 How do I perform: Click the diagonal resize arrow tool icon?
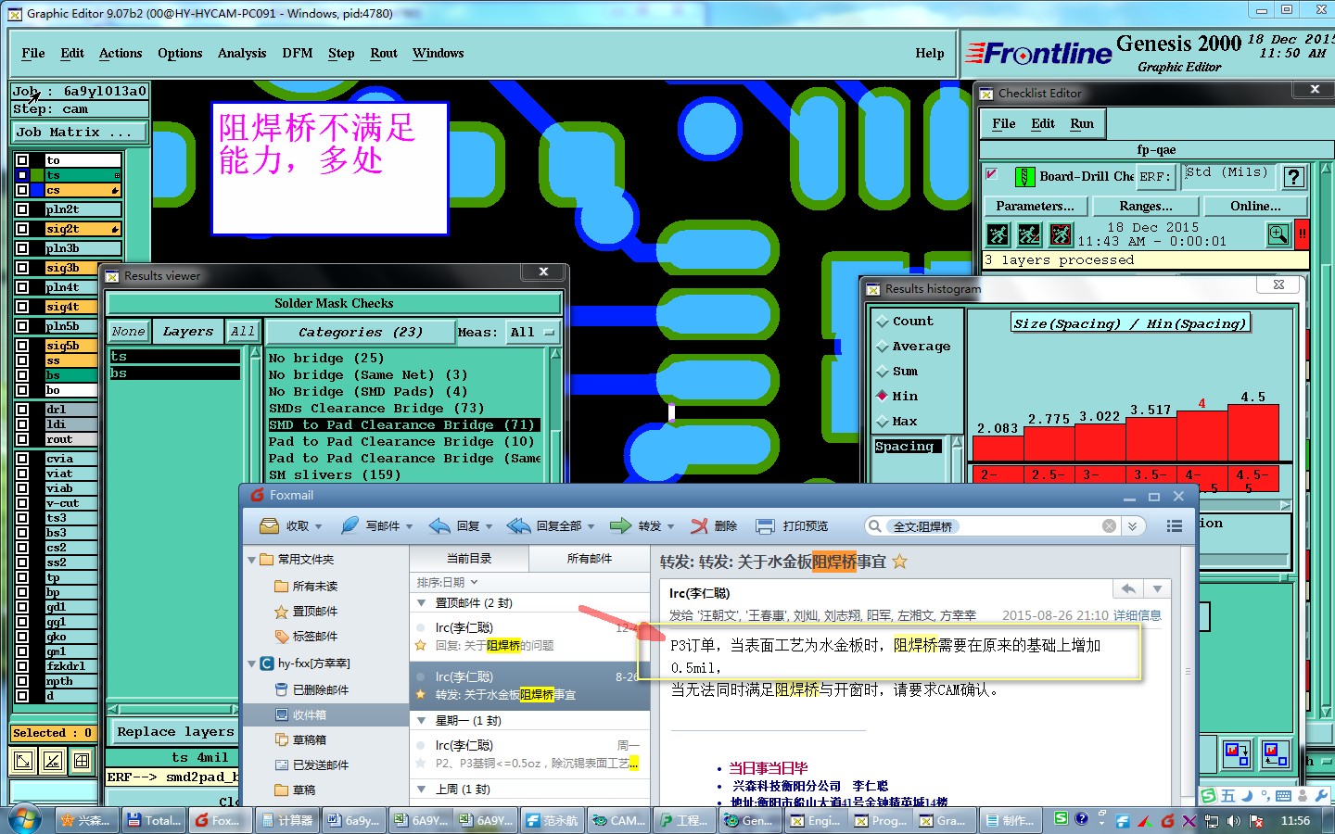(22, 761)
